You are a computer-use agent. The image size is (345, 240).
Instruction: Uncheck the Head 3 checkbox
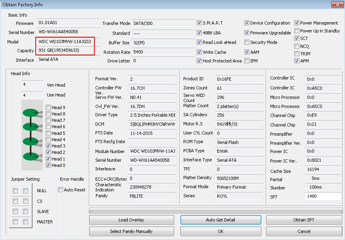coord(48,146)
